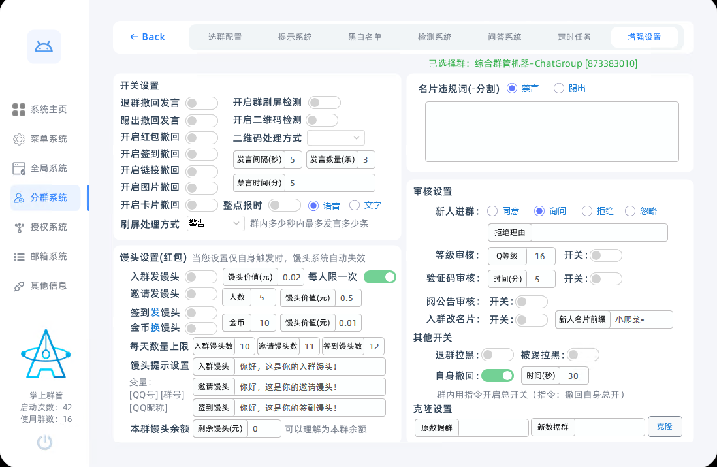Enable 退群撤回发言 switch
This screenshot has height=467, width=717.
(x=201, y=103)
